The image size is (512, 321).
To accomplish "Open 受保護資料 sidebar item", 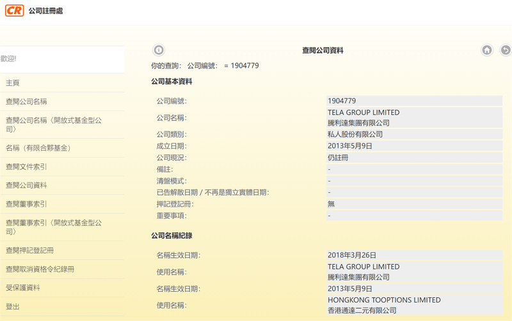I will [x=23, y=288].
